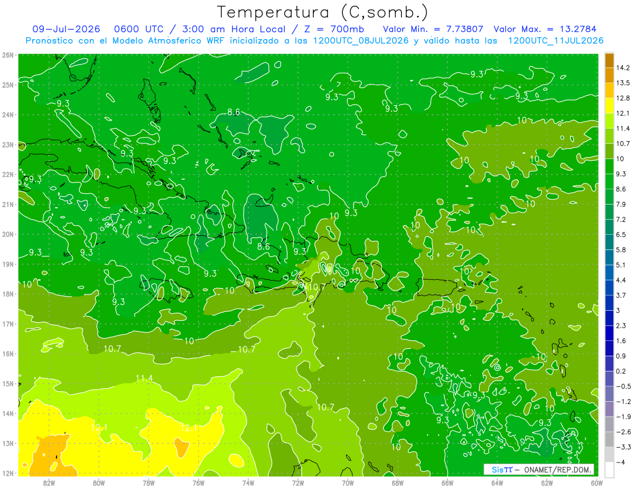The image size is (634, 490).
Task: Click latitude axis label "16N"
Action: [8, 354]
